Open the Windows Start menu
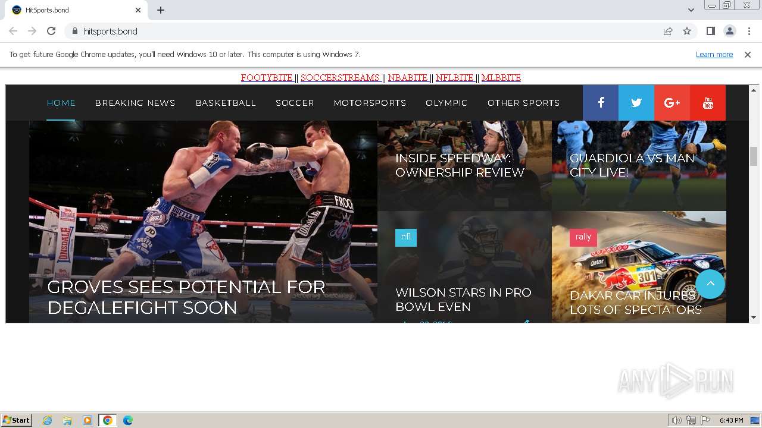This screenshot has width=762, height=428. pyautogui.click(x=17, y=420)
